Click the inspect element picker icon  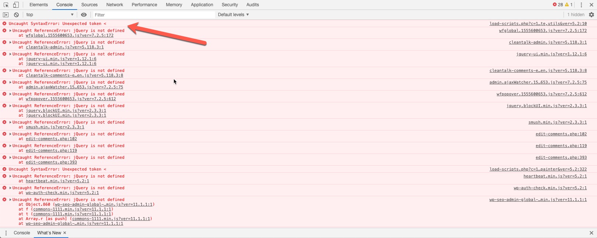coord(6,5)
